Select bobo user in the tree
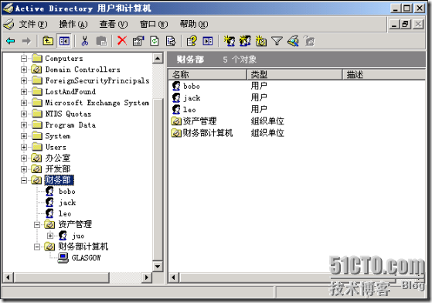432x303 pixels. pos(67,192)
